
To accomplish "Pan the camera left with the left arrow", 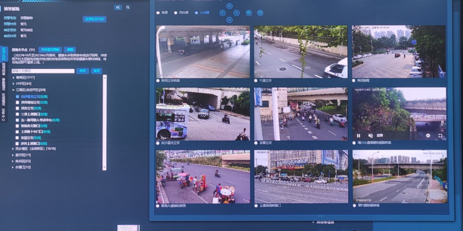I will coord(222,13).
